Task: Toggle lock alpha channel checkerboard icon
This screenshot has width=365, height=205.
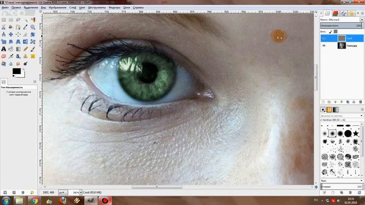Action: (x=335, y=32)
